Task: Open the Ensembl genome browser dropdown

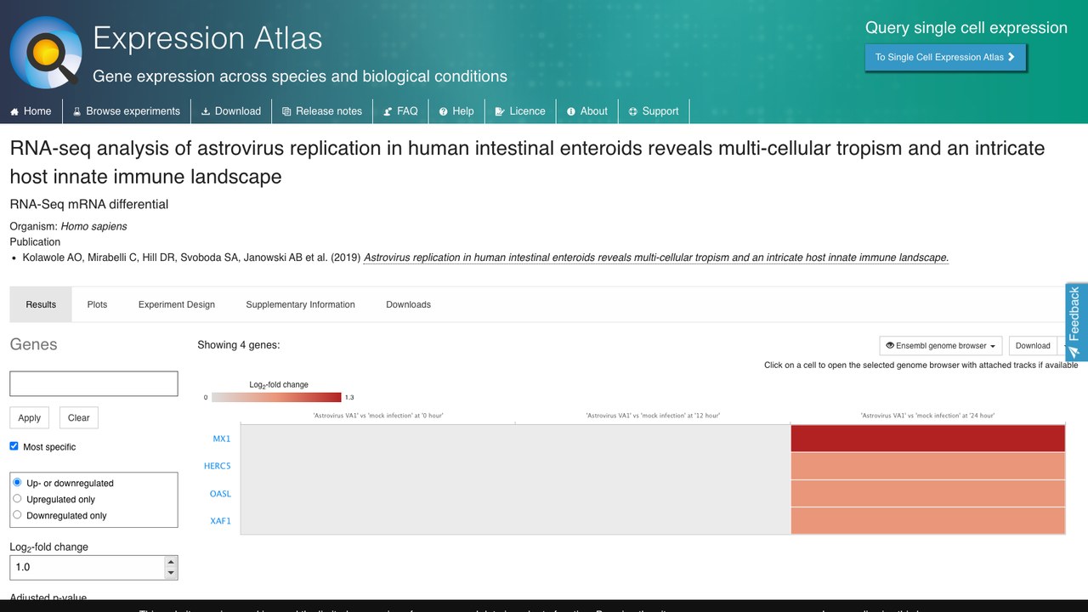Action: tap(941, 346)
